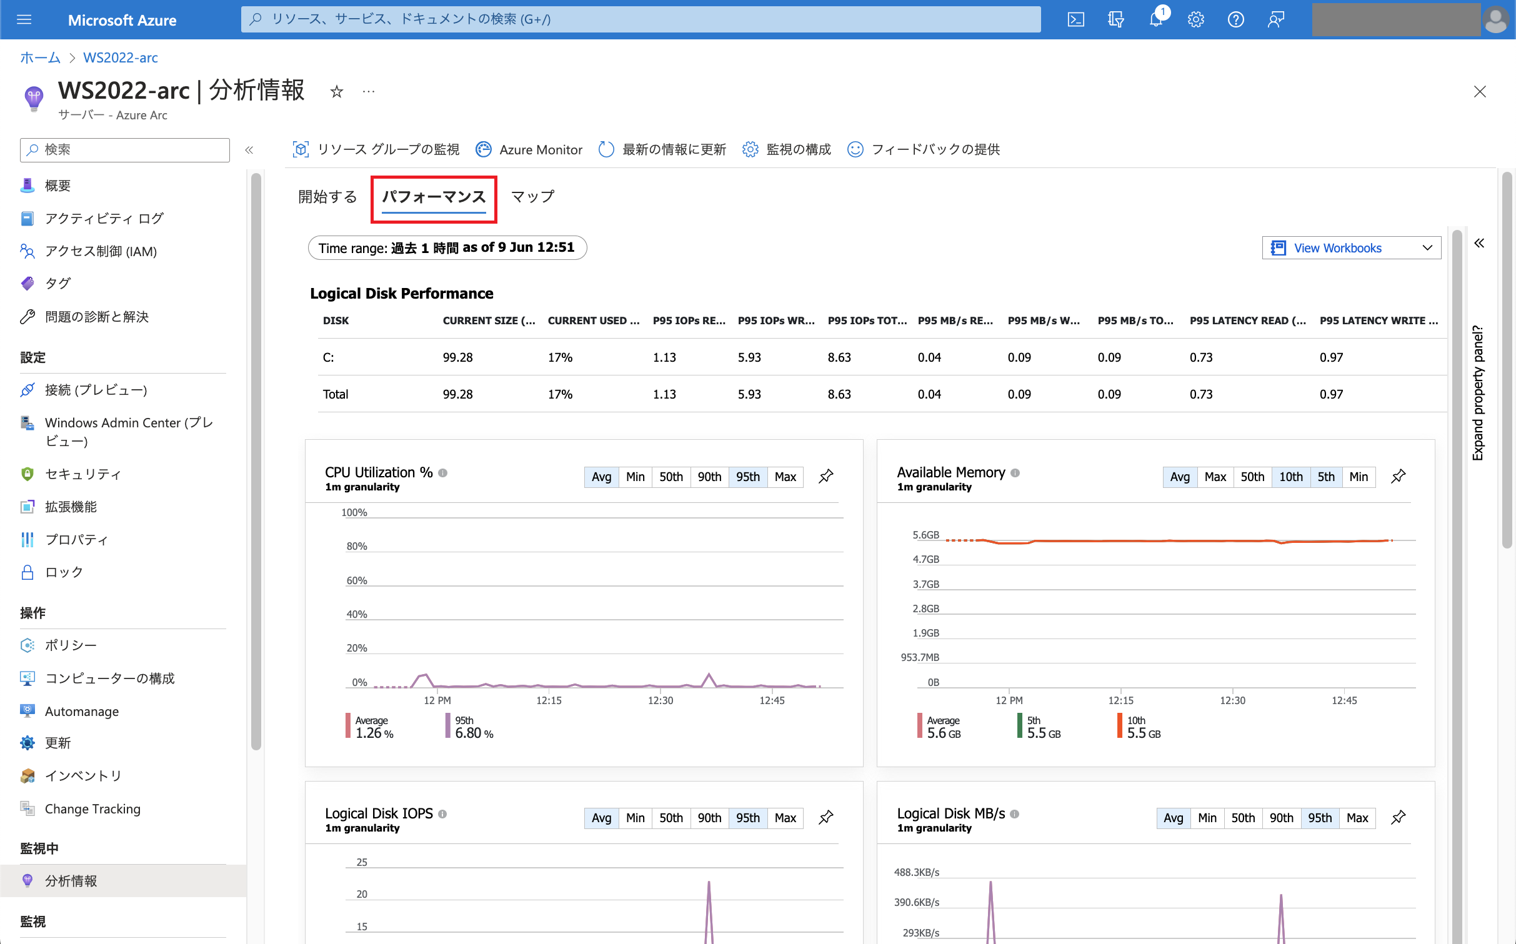This screenshot has height=944, width=1516.
Task: Toggle 5th series on Available Memory chart
Action: 1326,477
